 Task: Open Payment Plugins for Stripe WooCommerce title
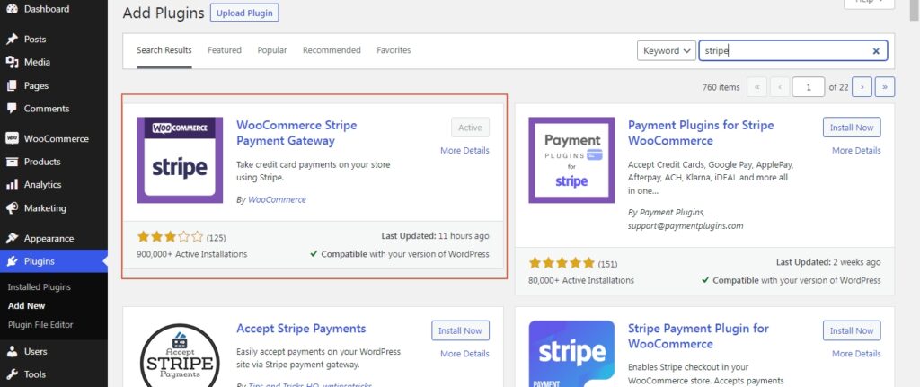pyautogui.click(x=701, y=133)
